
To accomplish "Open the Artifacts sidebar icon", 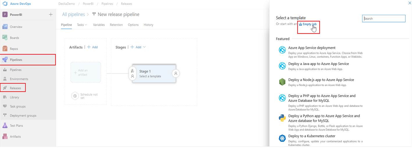I will pos(5,136).
